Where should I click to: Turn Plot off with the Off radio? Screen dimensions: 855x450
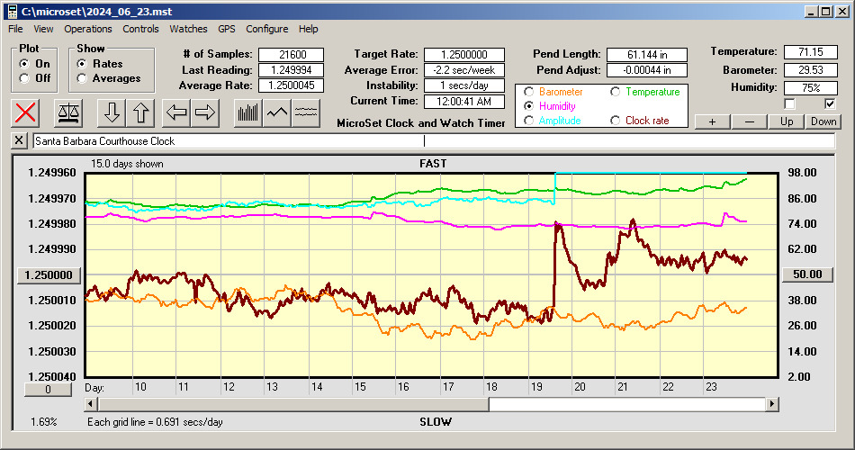tap(24, 78)
